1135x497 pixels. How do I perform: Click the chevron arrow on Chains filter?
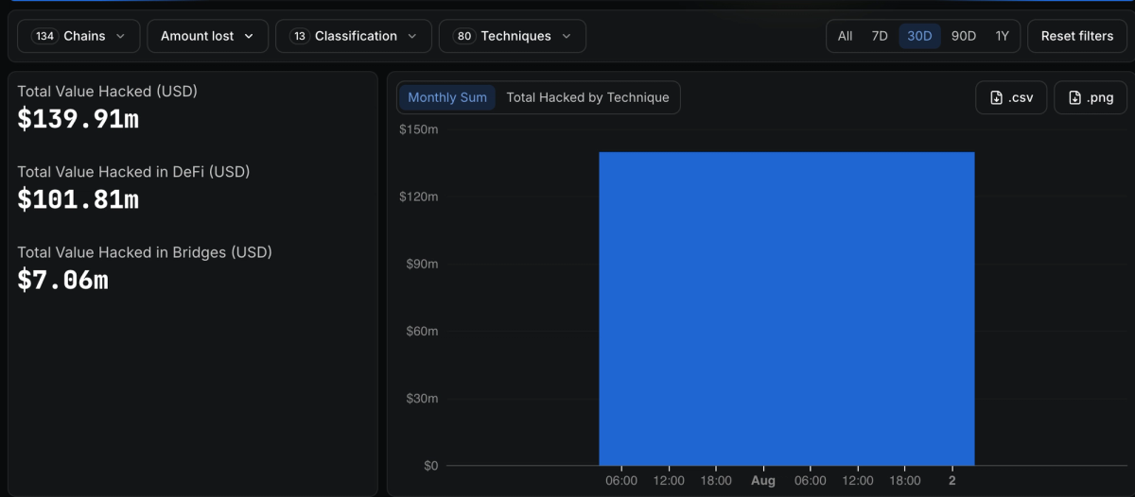pyautogui.click(x=120, y=36)
